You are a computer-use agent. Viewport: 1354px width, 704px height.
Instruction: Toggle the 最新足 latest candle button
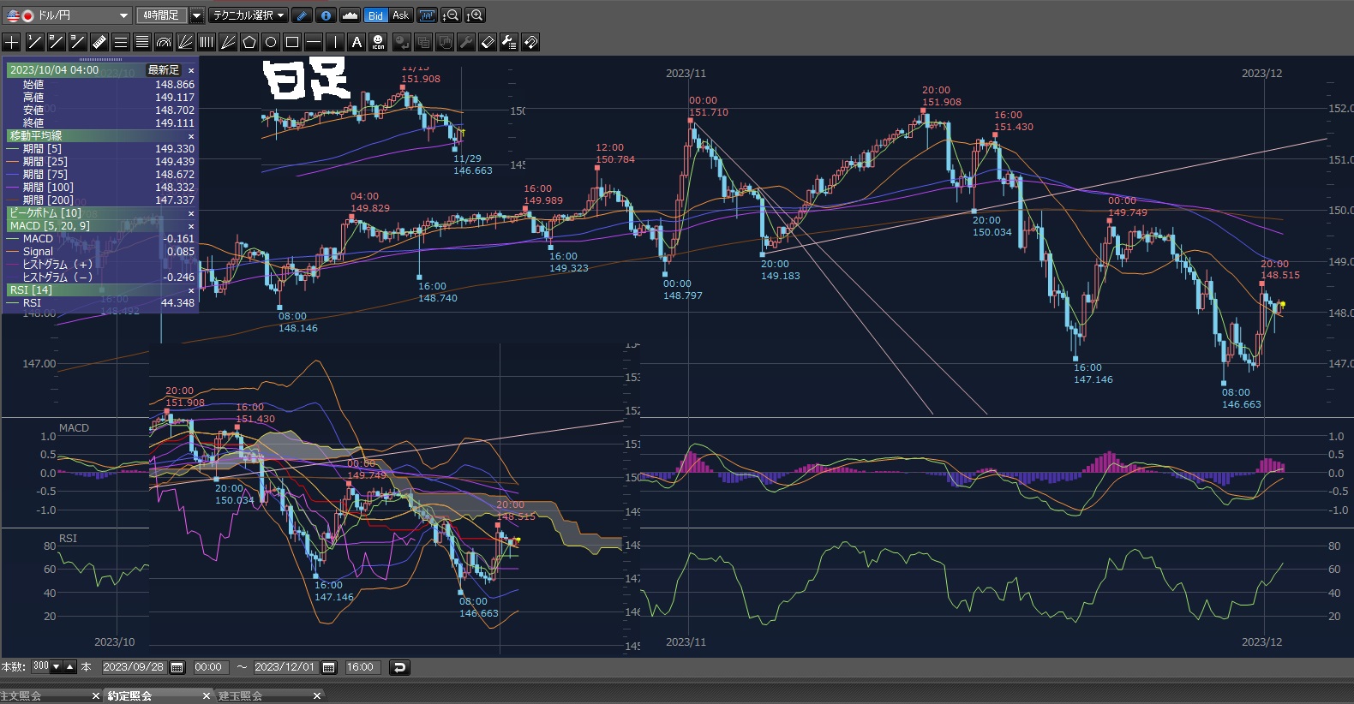[163, 70]
